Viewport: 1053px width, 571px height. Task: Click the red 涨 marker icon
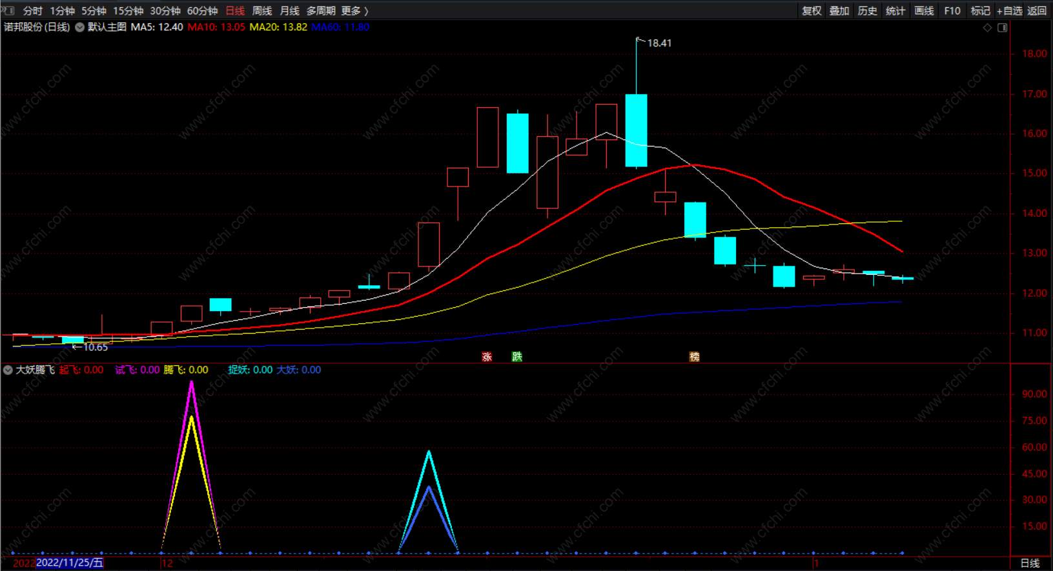pos(487,357)
